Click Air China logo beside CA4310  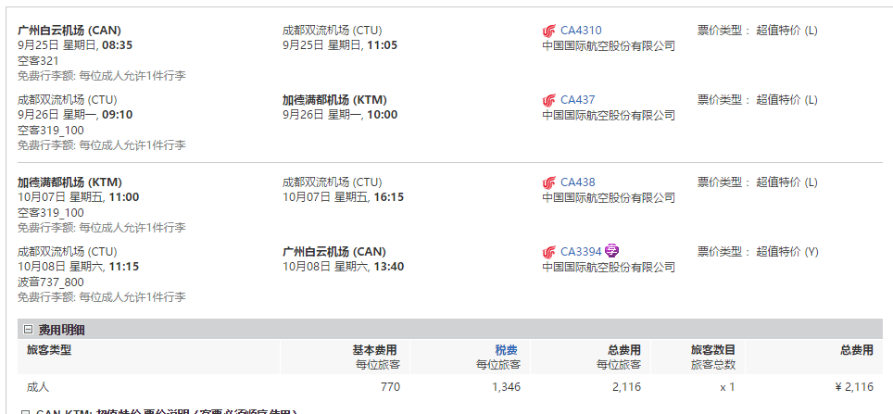pyautogui.click(x=548, y=31)
